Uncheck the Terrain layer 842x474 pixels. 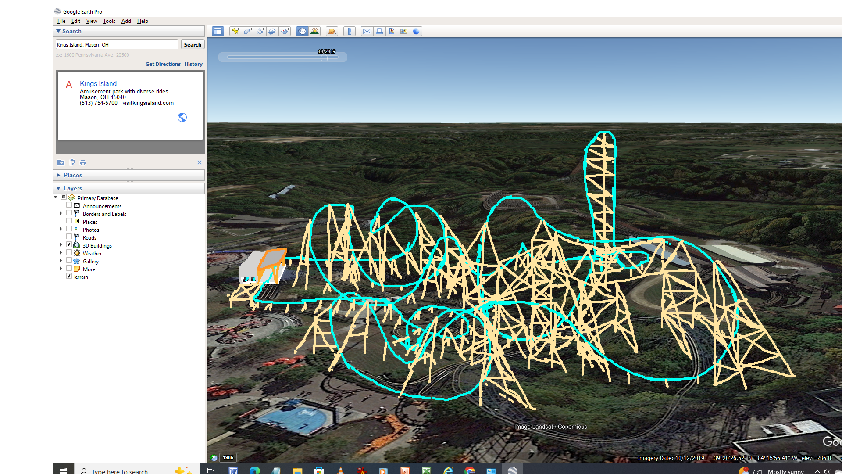[69, 276]
